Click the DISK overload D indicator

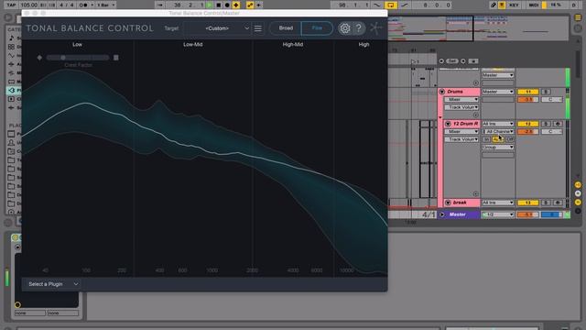574,5
